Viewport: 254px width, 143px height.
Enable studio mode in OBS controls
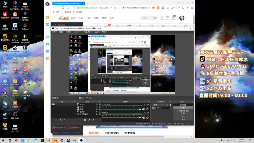click(x=183, y=113)
